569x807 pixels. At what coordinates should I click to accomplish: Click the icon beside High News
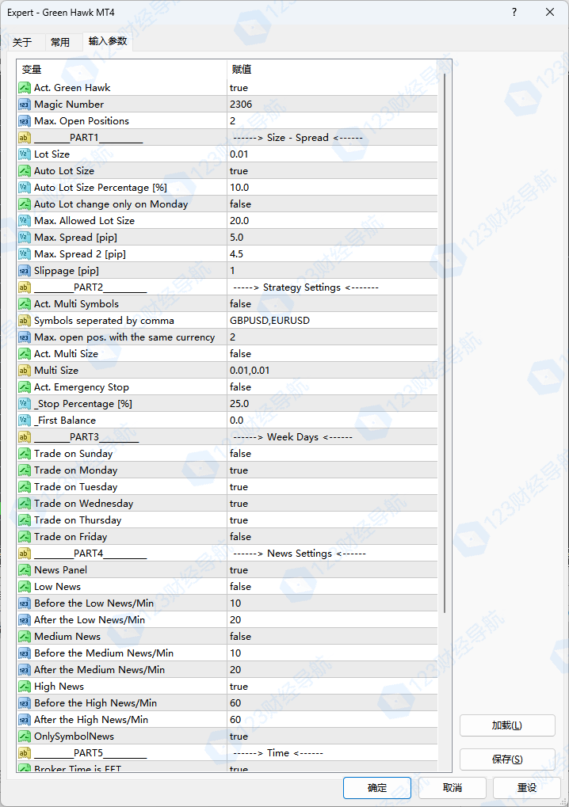tap(25, 687)
